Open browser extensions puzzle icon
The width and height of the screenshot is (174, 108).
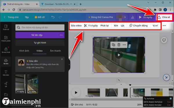click(x=155, y=10)
